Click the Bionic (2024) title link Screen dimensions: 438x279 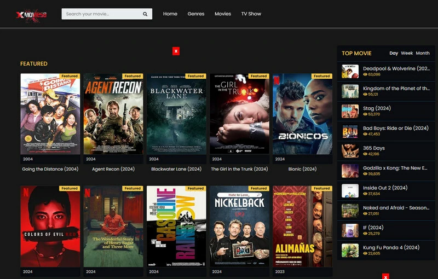303,169
